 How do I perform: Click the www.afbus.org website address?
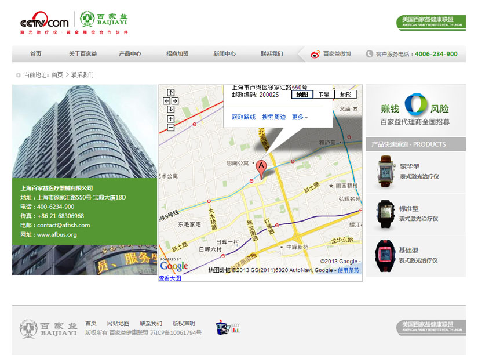pyautogui.click(x=57, y=235)
